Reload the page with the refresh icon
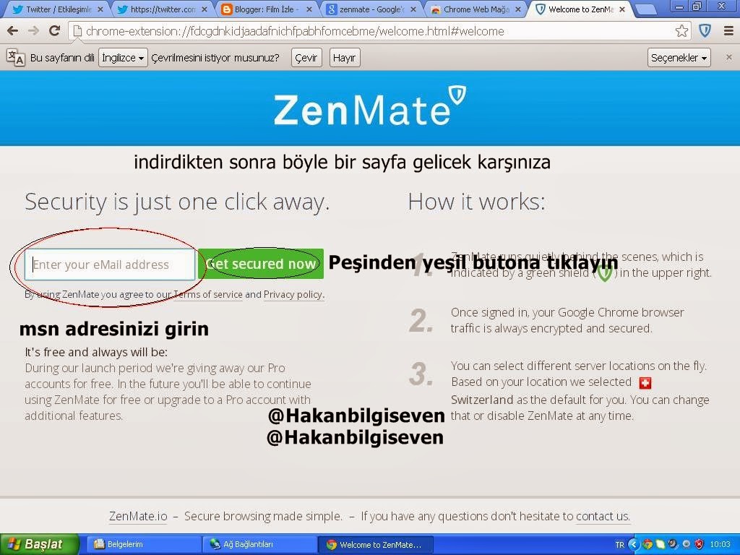 coord(55,31)
